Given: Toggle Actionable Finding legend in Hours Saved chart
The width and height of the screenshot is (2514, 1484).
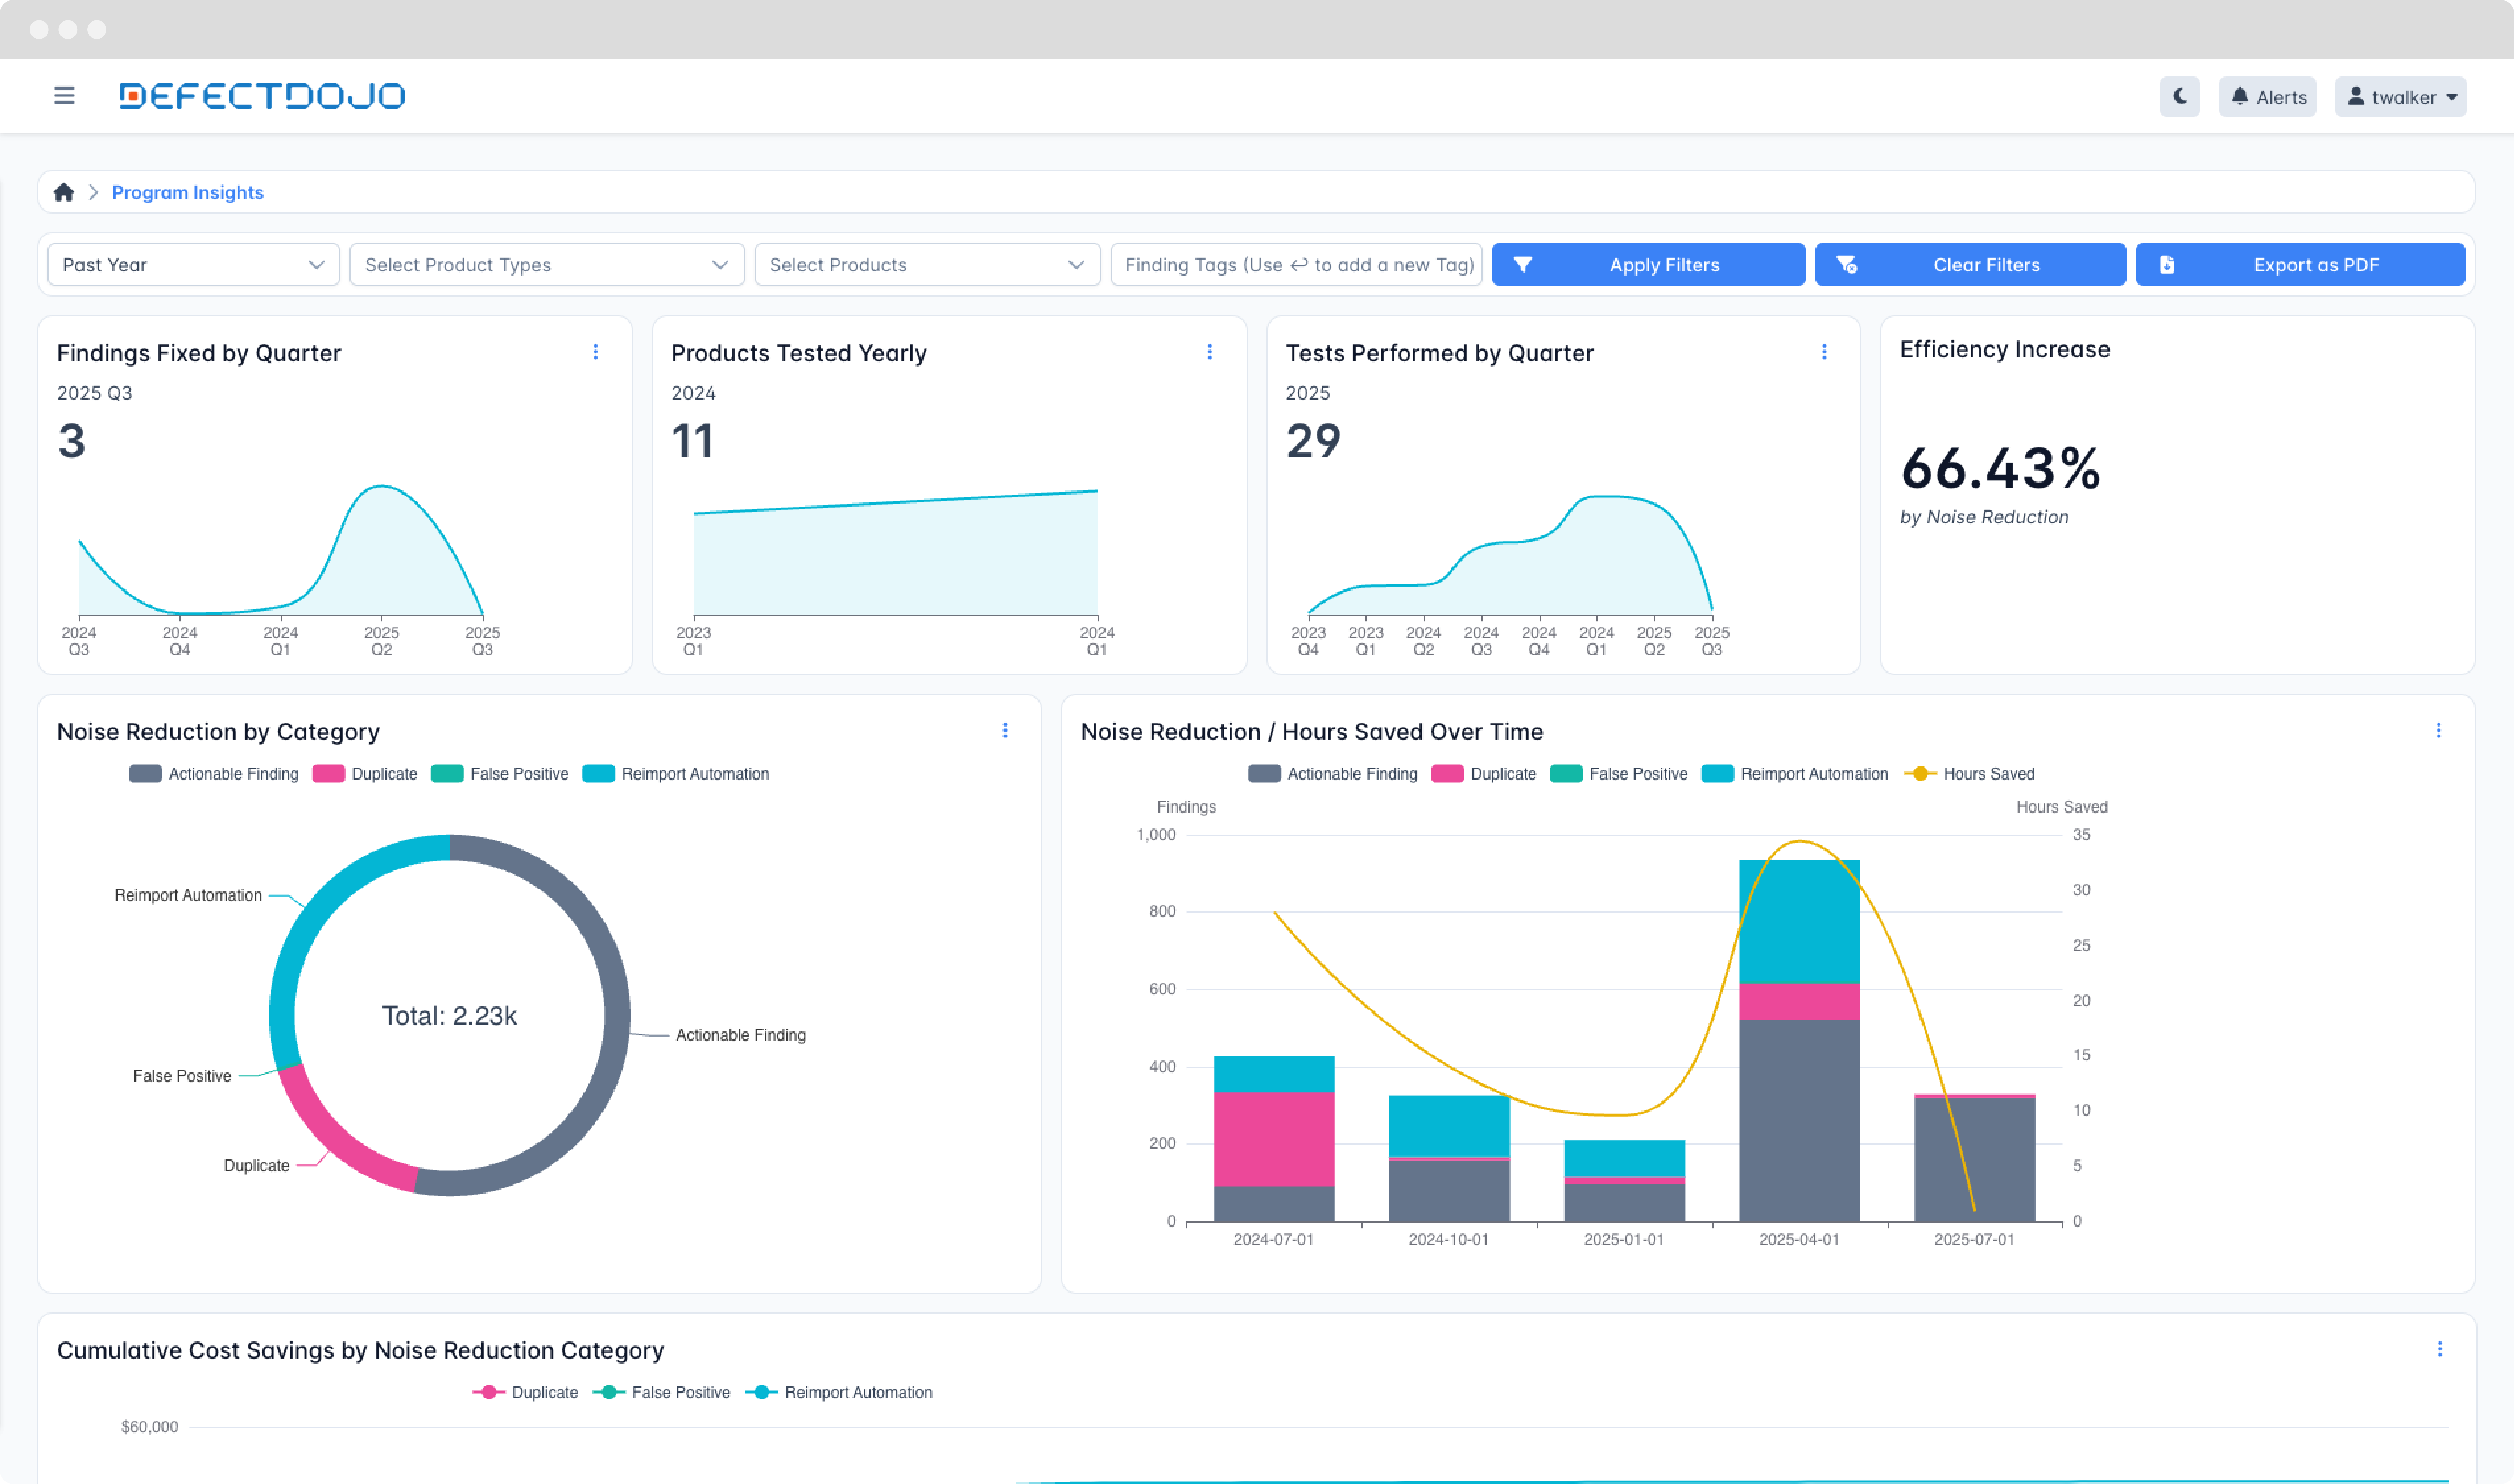Looking at the screenshot, I should pyautogui.click(x=1333, y=774).
